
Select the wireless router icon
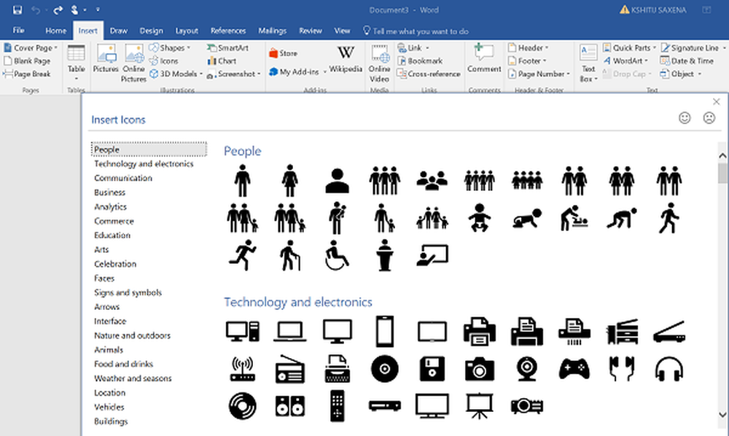tap(242, 369)
